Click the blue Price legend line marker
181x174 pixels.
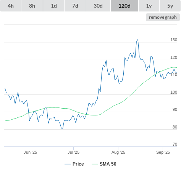[x=68, y=164]
